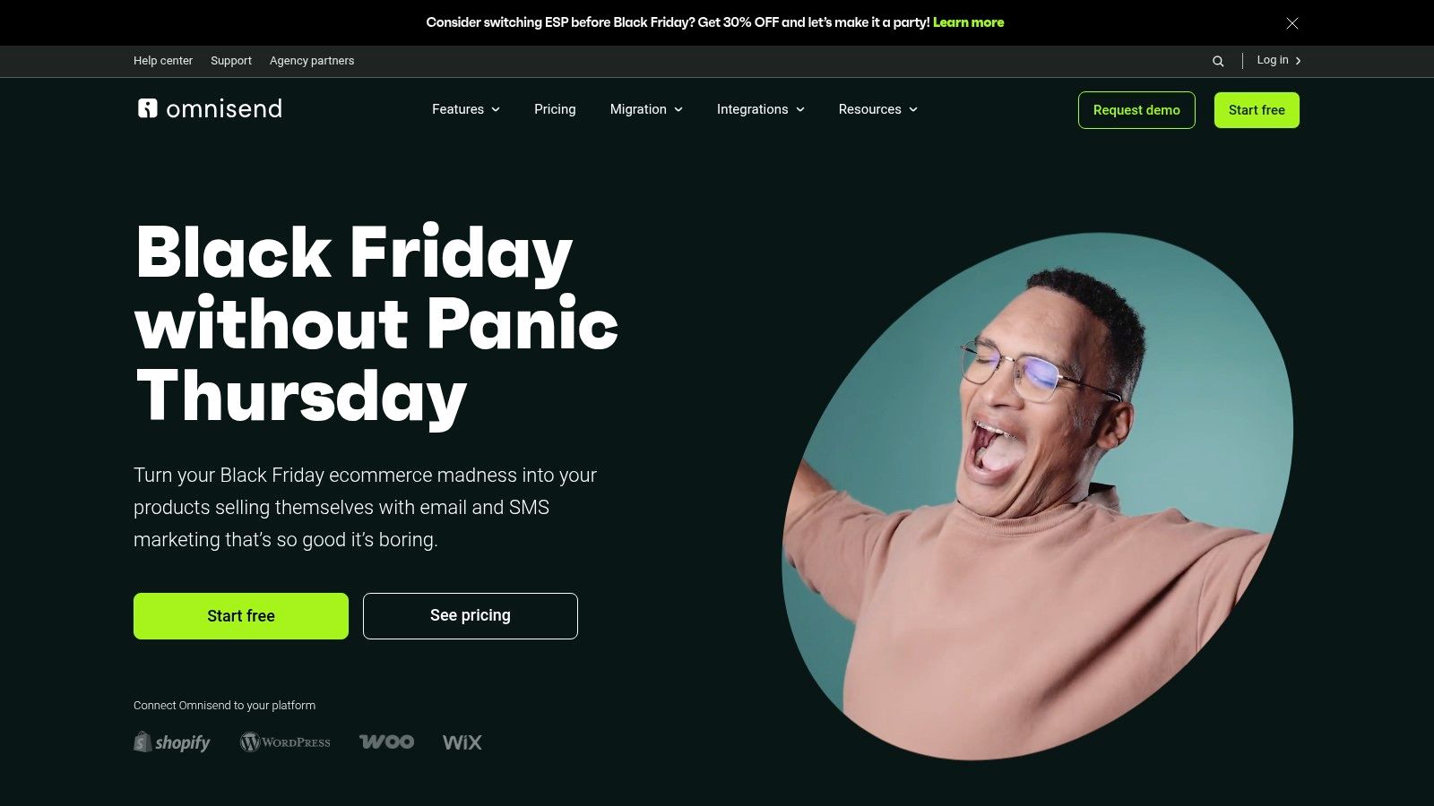Open the Support link

pyautogui.click(x=231, y=61)
